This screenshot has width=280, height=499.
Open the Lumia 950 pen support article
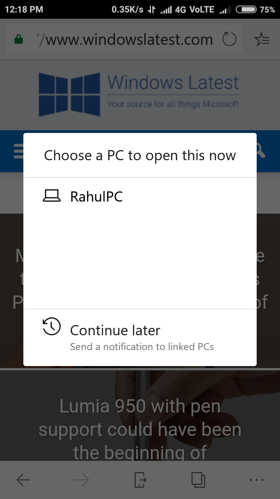(140, 429)
